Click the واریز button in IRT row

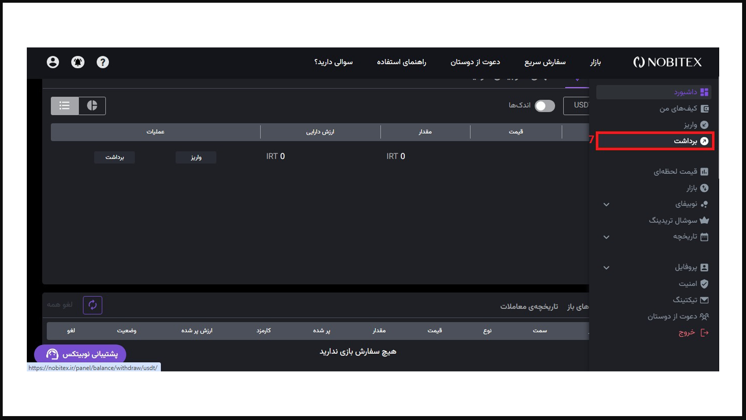(x=196, y=157)
